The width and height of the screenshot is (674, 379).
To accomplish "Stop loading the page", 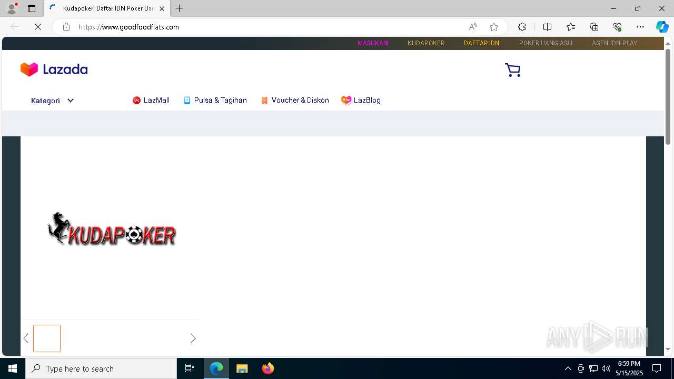I will coord(38,27).
